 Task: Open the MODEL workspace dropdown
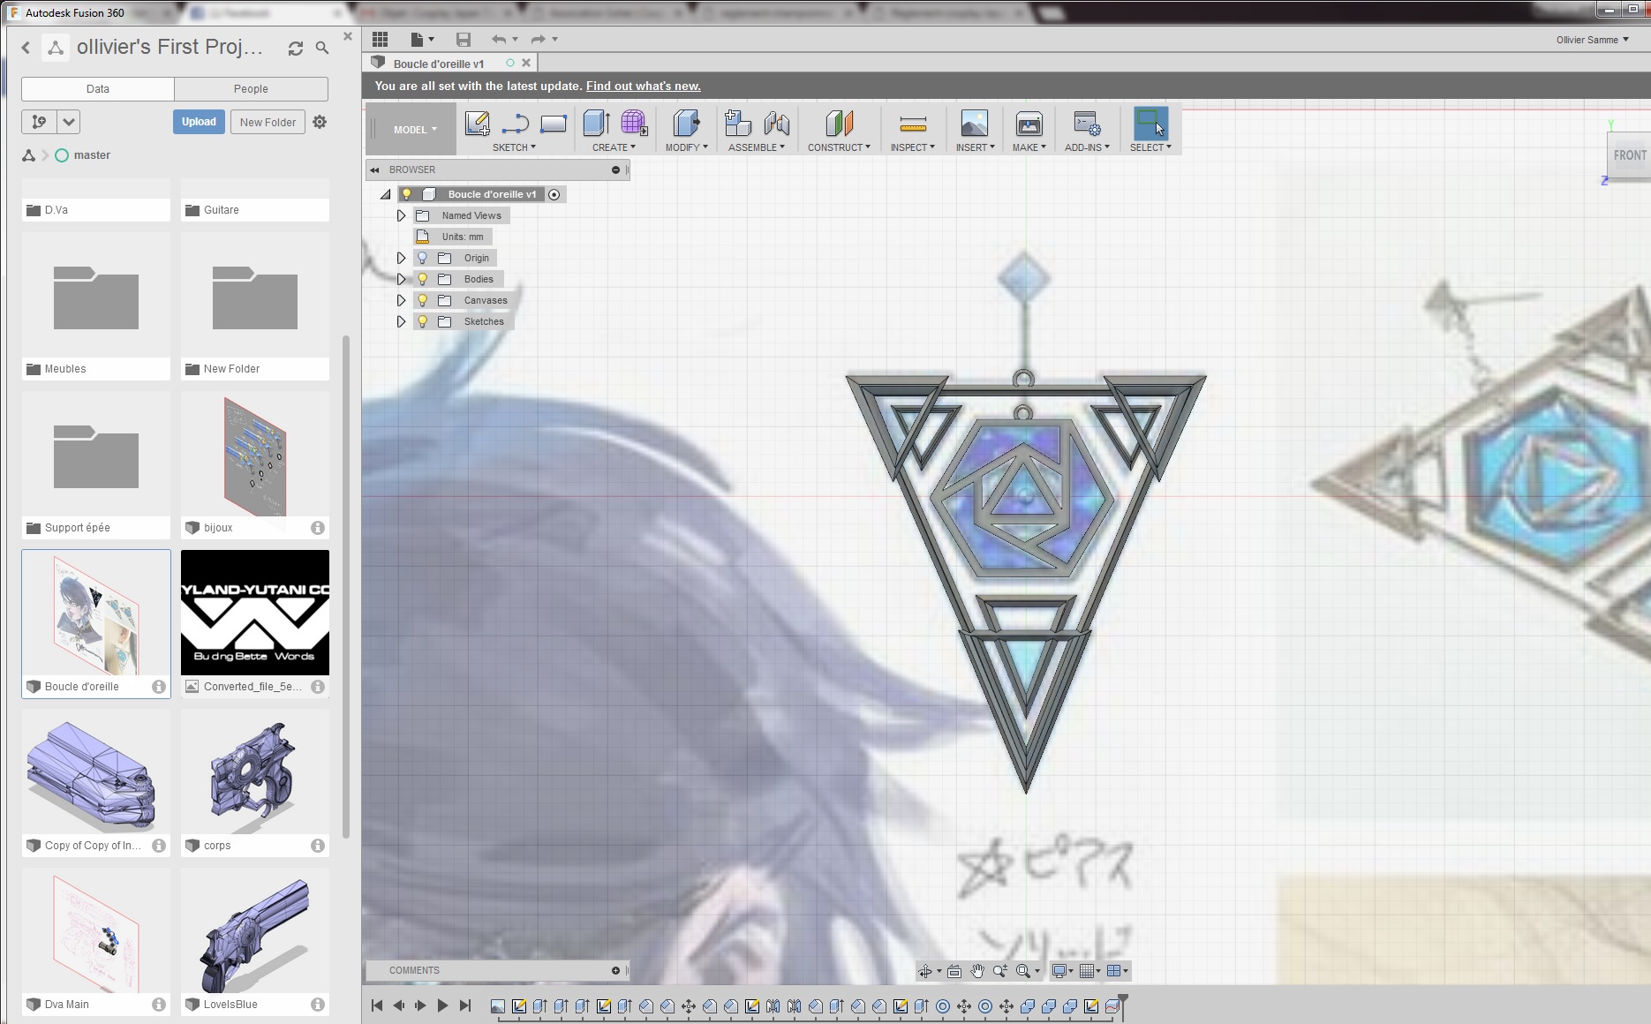415,130
